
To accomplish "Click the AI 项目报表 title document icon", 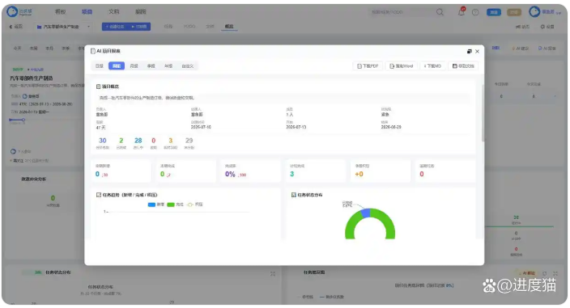I will point(93,51).
